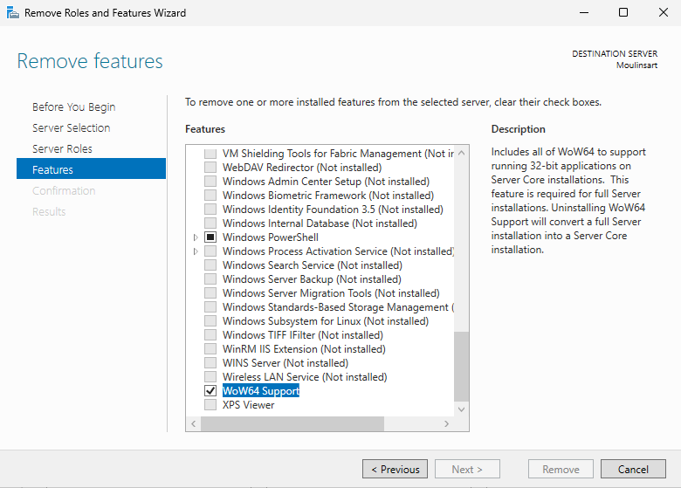Click the Previous button
681x488 pixels.
click(x=395, y=469)
